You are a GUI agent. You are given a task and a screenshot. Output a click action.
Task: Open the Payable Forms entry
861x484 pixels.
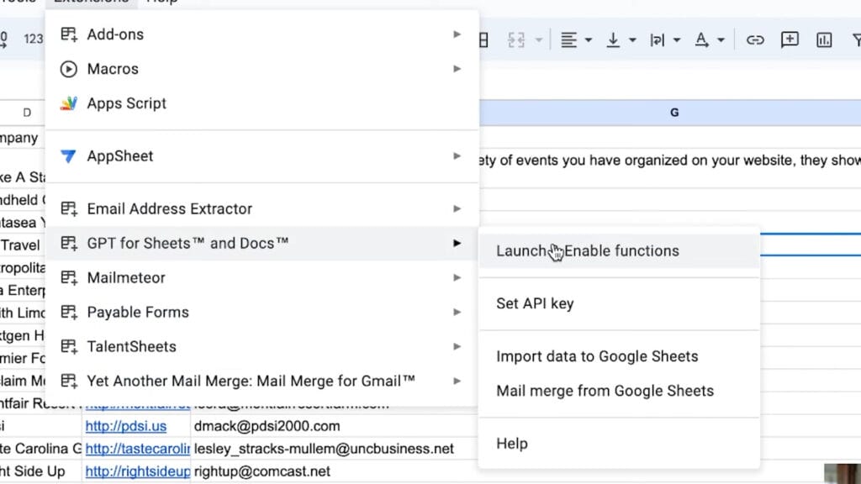tap(262, 313)
